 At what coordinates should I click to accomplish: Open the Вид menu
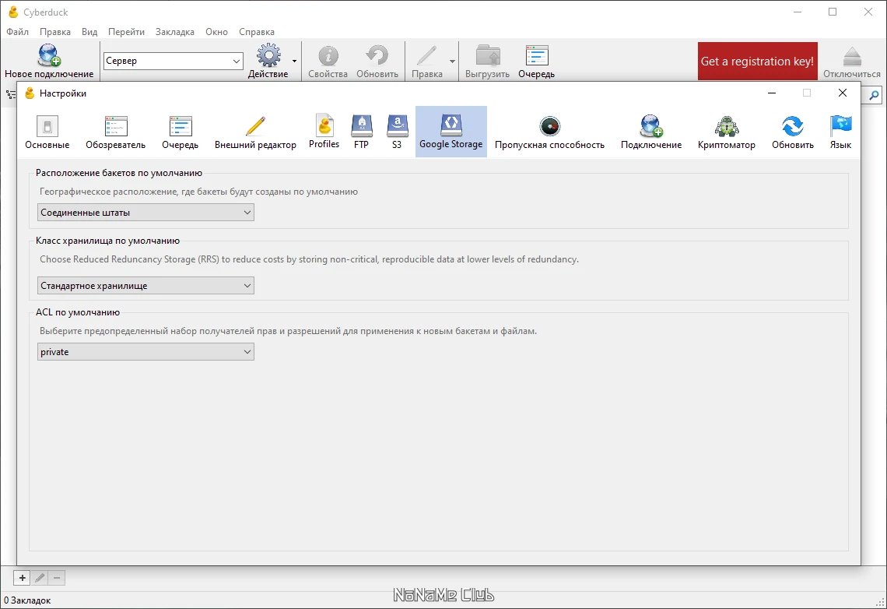89,32
